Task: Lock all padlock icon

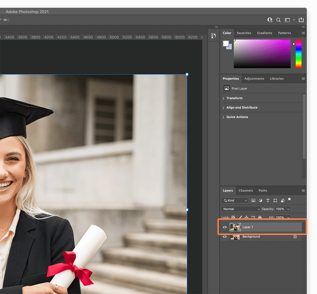Action: [260, 217]
